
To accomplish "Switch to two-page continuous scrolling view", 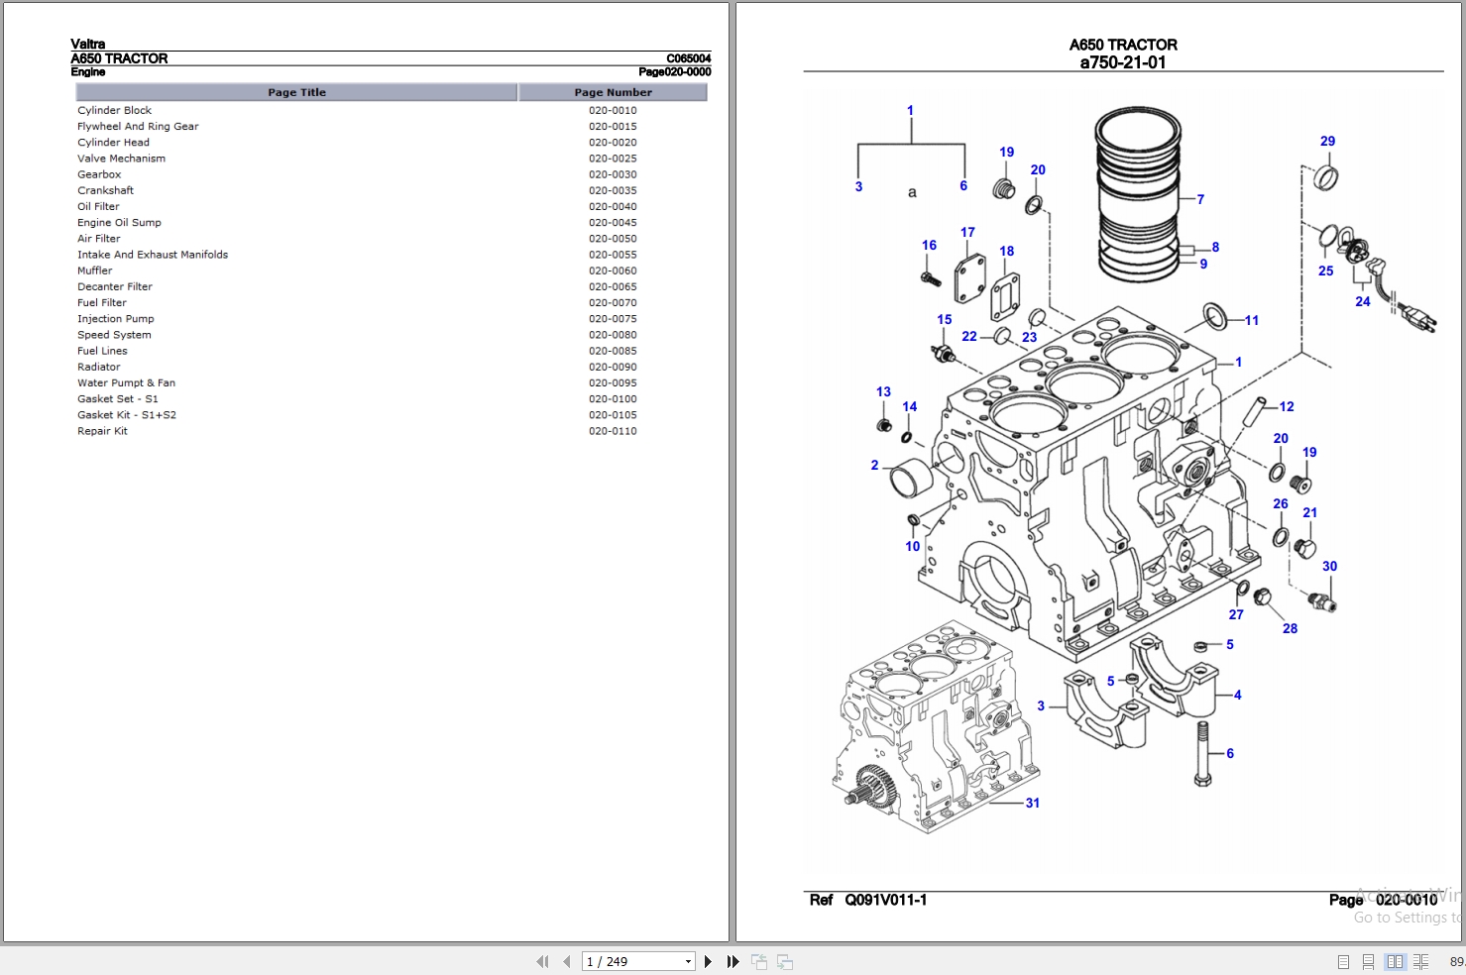I will 1420,961.
